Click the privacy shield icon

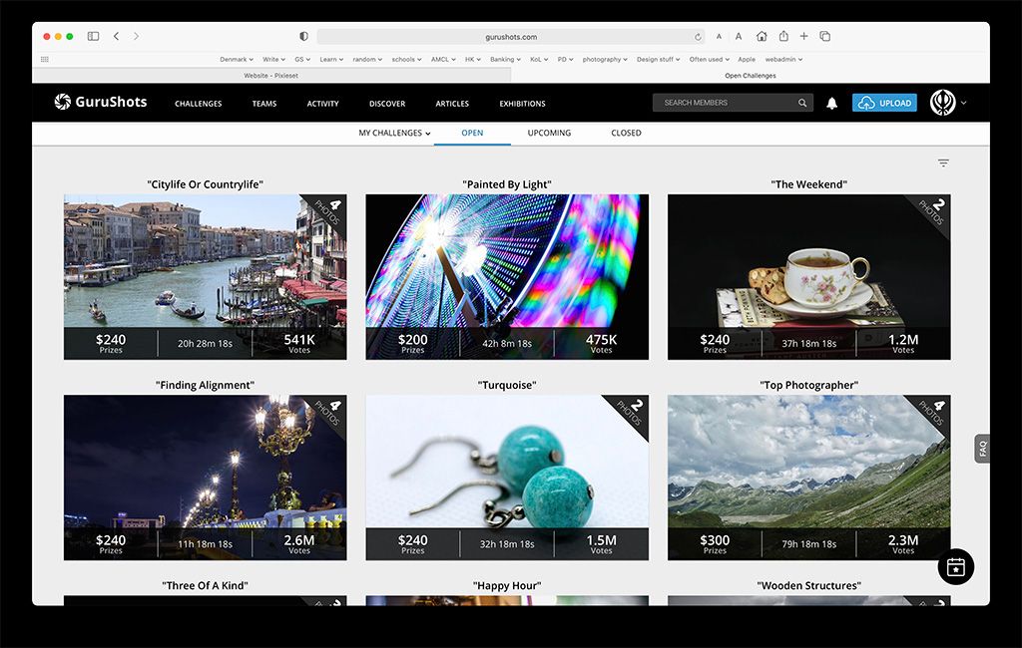(303, 37)
